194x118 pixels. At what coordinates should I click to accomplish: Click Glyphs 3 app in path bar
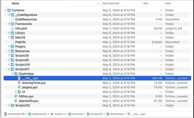(58, 114)
